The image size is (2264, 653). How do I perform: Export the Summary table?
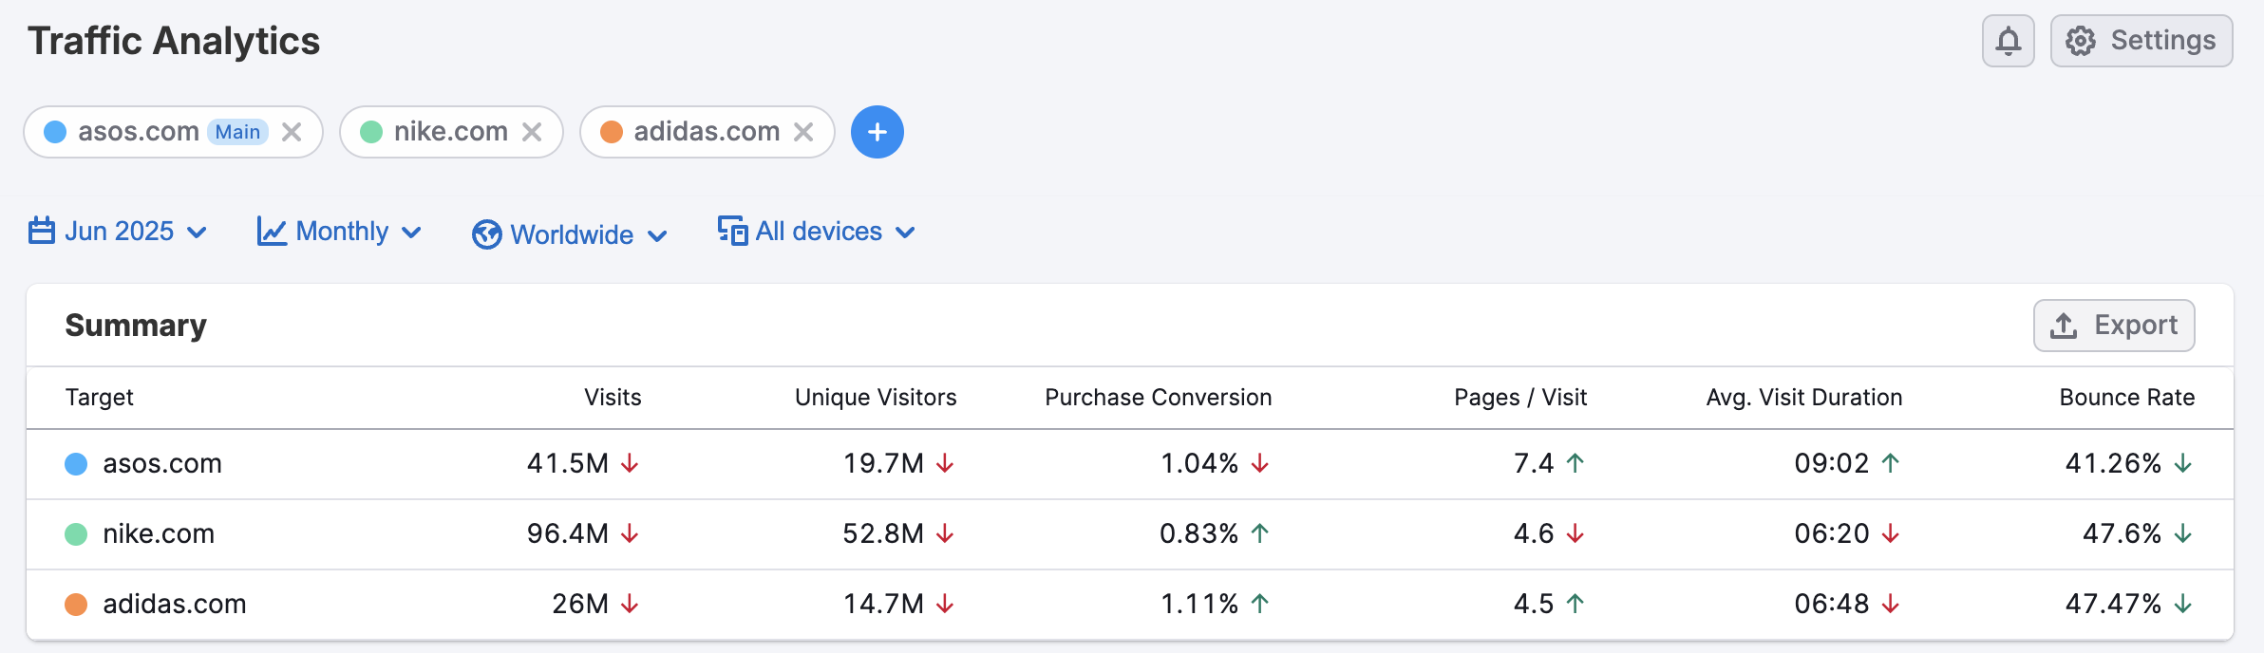(x=2113, y=326)
